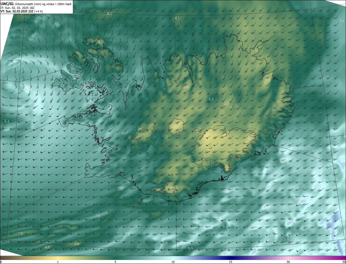Click the 30 tick label on the color scale

[x=288, y=262]
